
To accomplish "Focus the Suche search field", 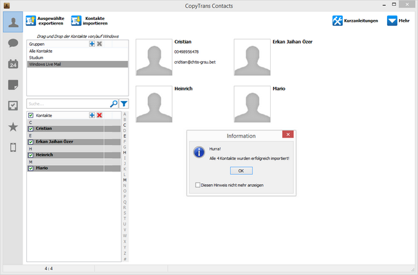I will pos(68,103).
